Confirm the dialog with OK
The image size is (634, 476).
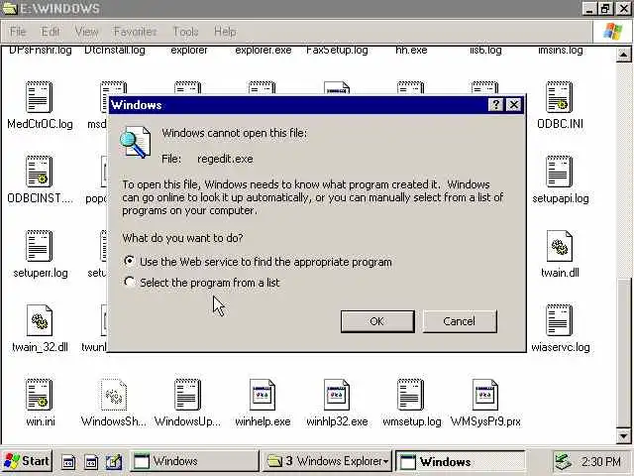coord(377,321)
